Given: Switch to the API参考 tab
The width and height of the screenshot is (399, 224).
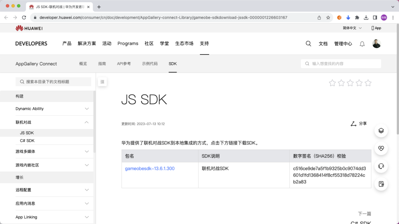Looking at the screenshot, I should click(124, 64).
